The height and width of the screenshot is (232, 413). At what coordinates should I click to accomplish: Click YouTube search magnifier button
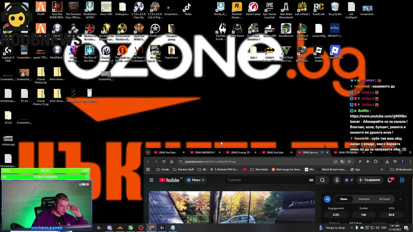click(x=322, y=180)
